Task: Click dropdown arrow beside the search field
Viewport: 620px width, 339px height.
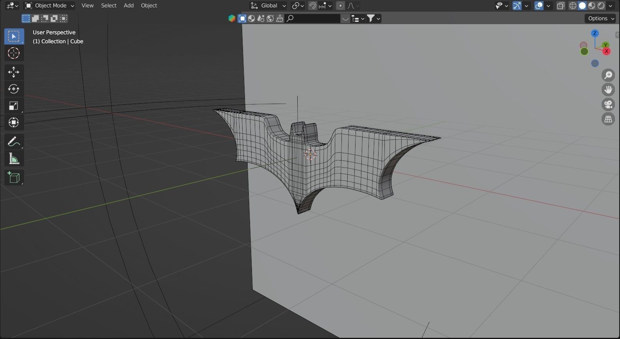Action: click(345, 18)
